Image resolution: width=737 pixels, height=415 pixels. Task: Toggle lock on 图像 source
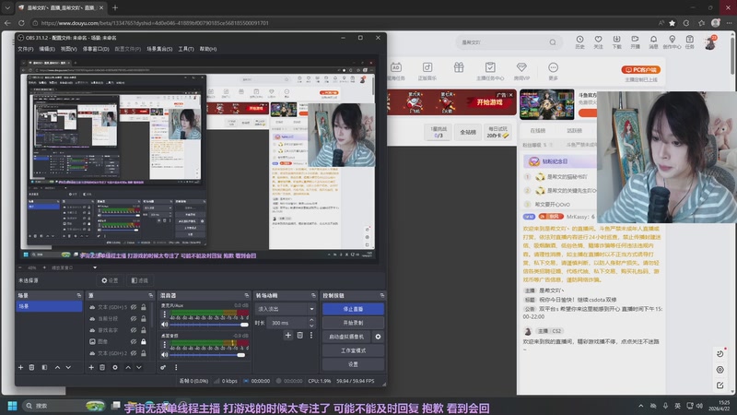tap(144, 341)
